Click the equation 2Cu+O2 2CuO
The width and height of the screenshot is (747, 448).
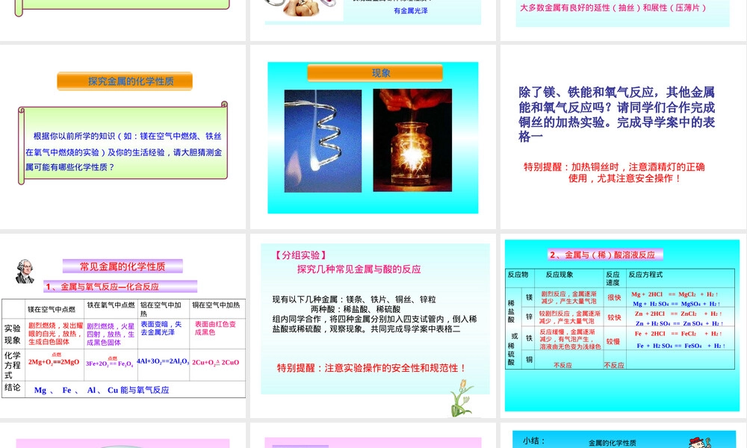click(216, 362)
